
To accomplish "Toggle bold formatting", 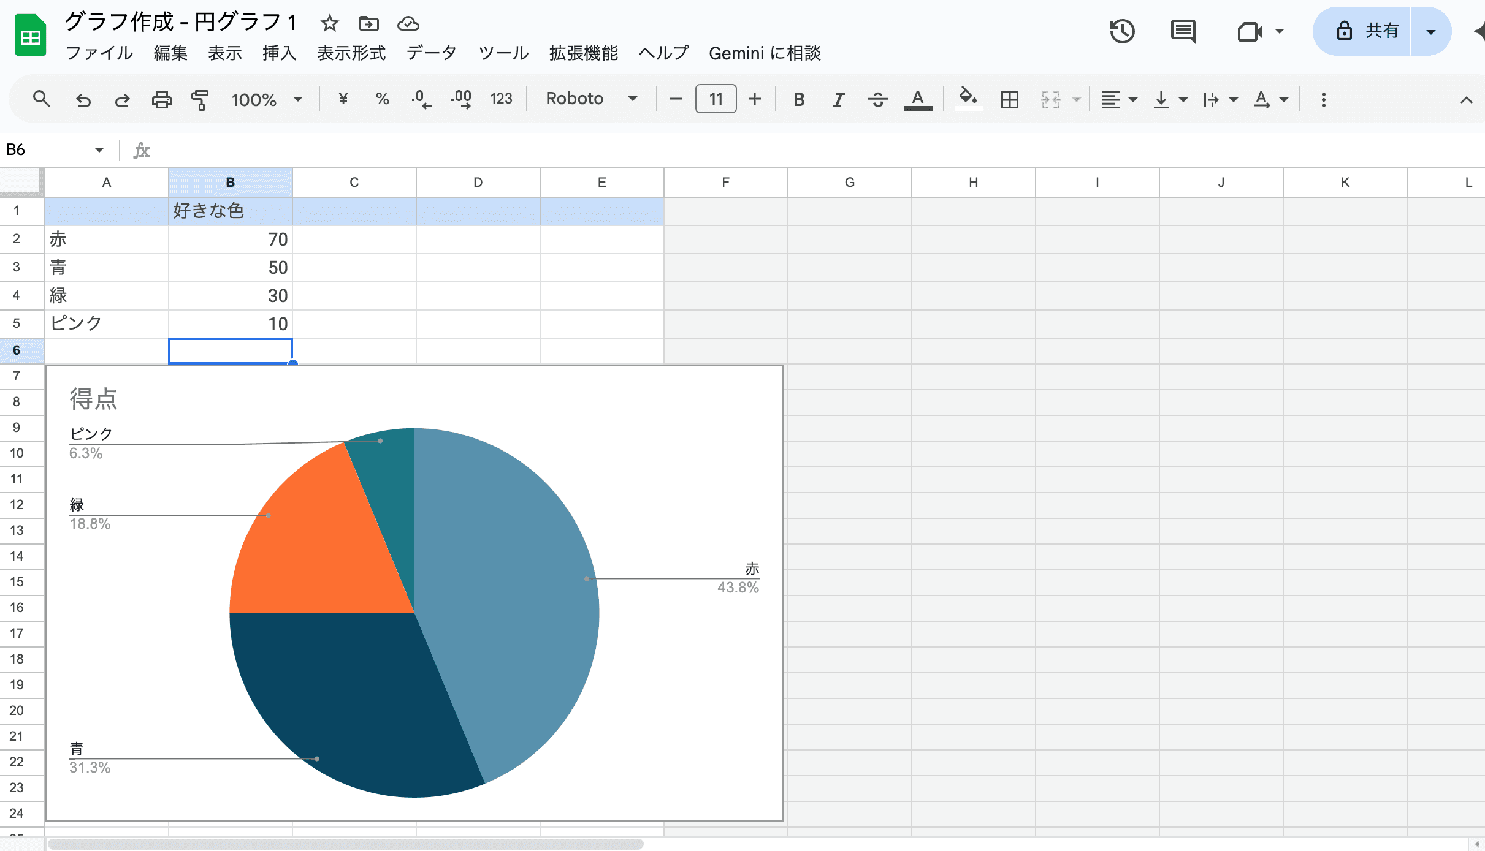I will pyautogui.click(x=799, y=99).
